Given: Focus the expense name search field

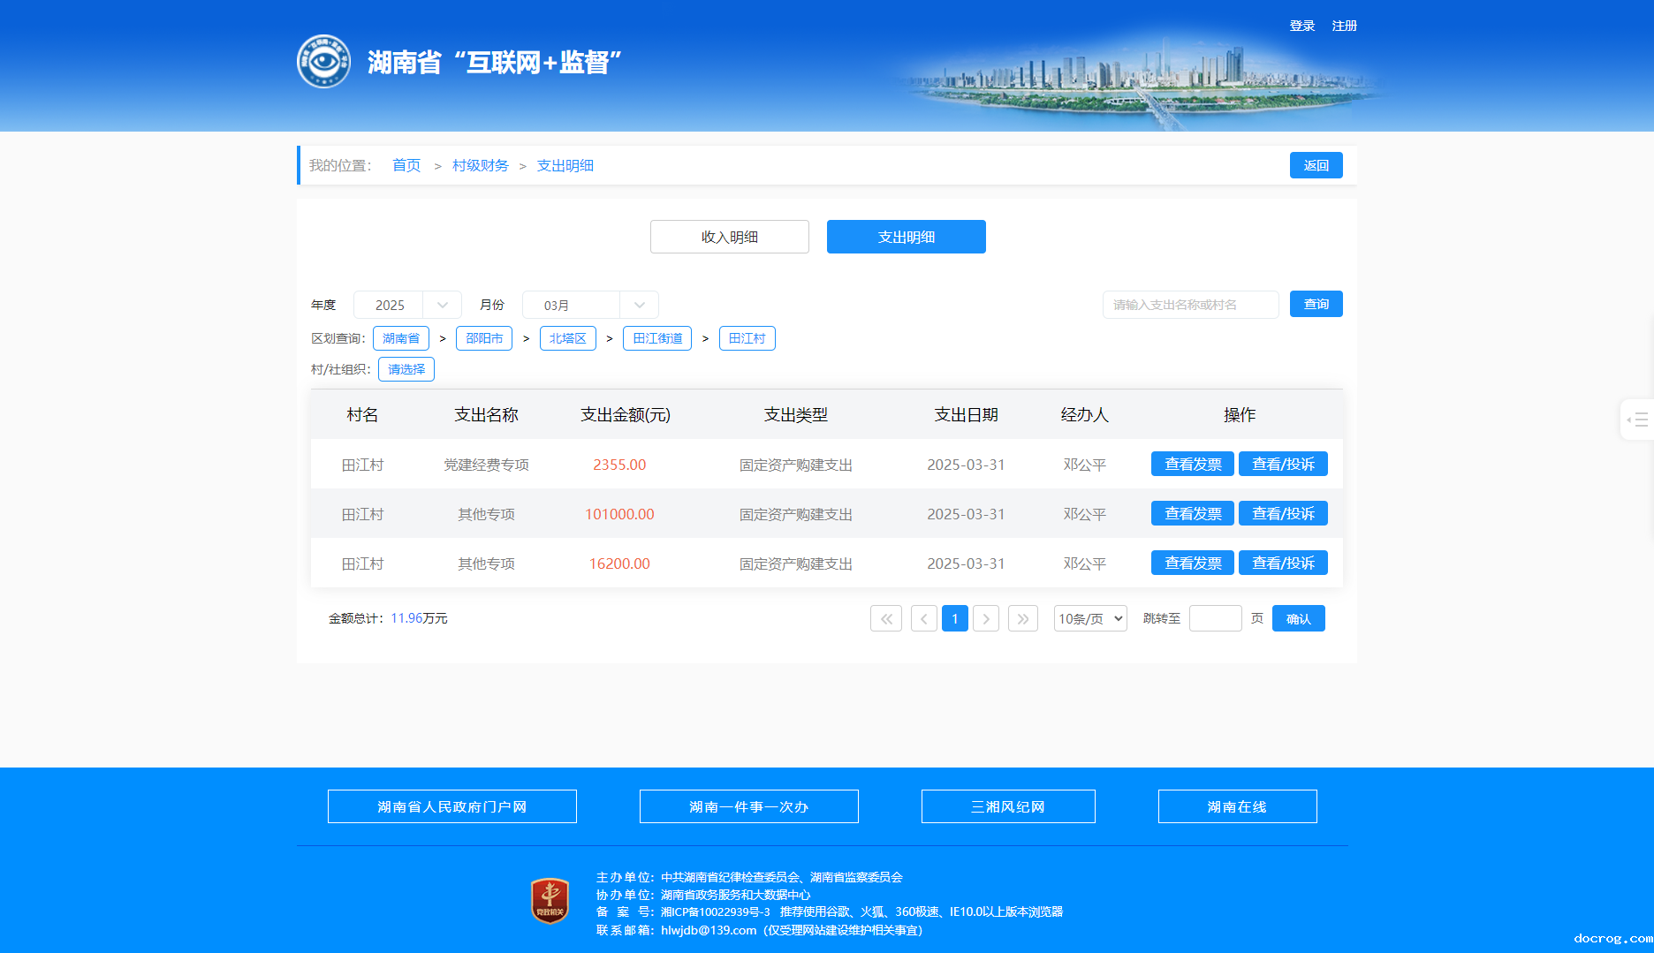Looking at the screenshot, I should (x=1190, y=305).
